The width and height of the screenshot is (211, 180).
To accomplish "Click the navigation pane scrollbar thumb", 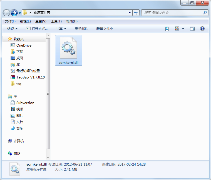I will (48, 94).
